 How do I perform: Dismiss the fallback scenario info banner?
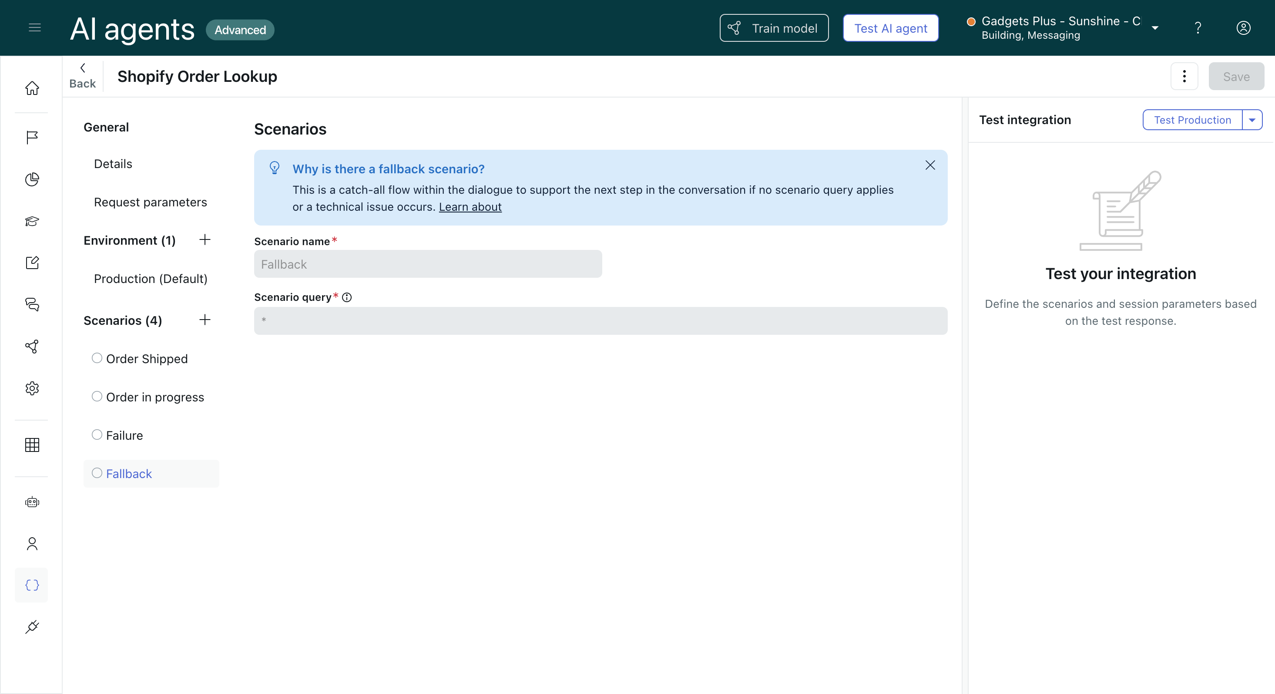(x=930, y=165)
